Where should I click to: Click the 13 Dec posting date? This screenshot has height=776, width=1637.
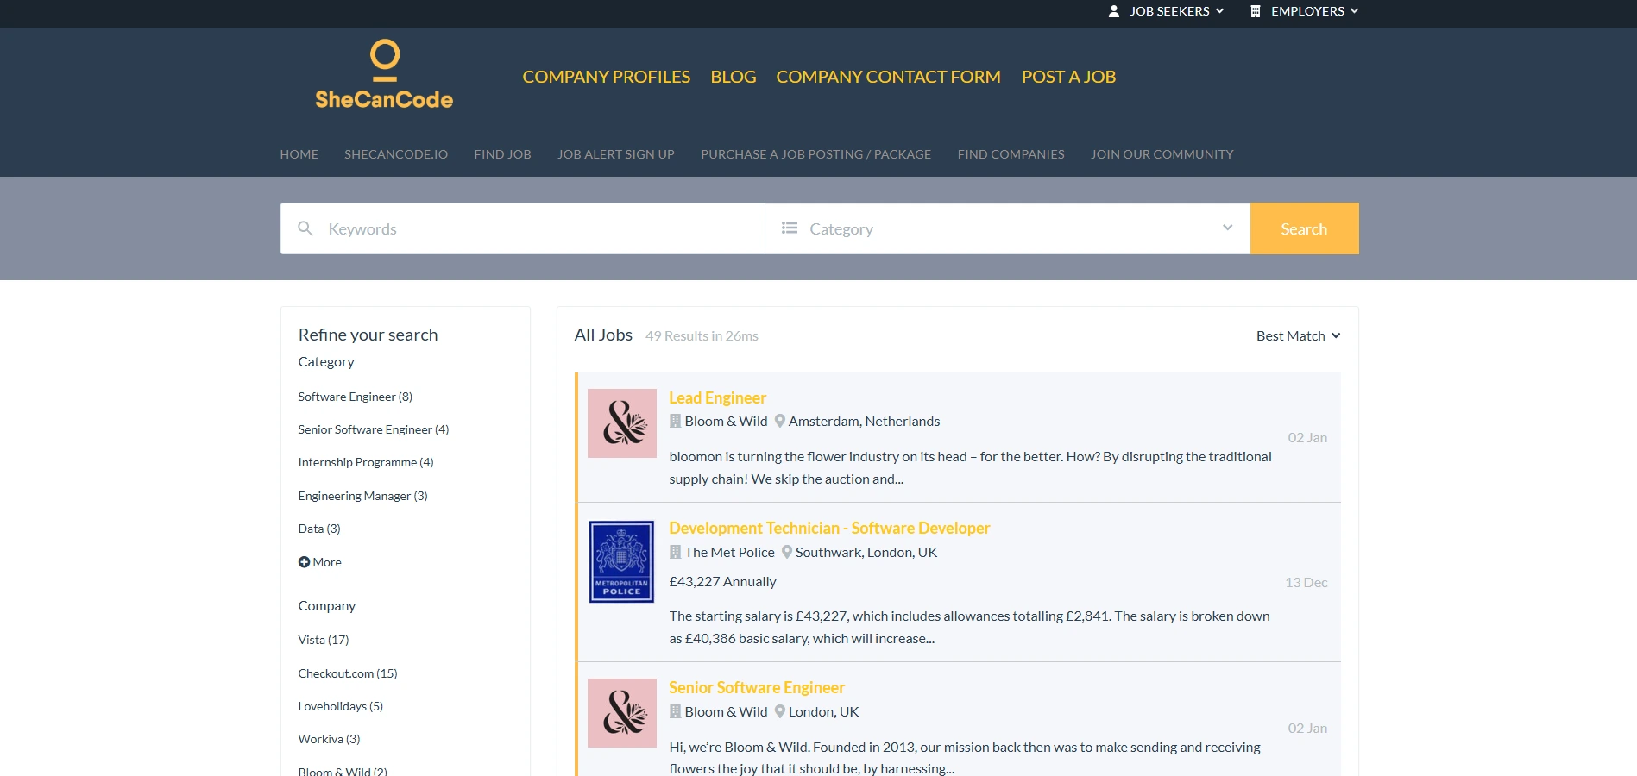1306,582
